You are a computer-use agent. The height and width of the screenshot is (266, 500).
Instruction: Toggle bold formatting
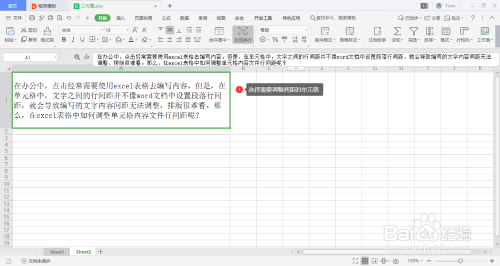pyautogui.click(x=64, y=39)
